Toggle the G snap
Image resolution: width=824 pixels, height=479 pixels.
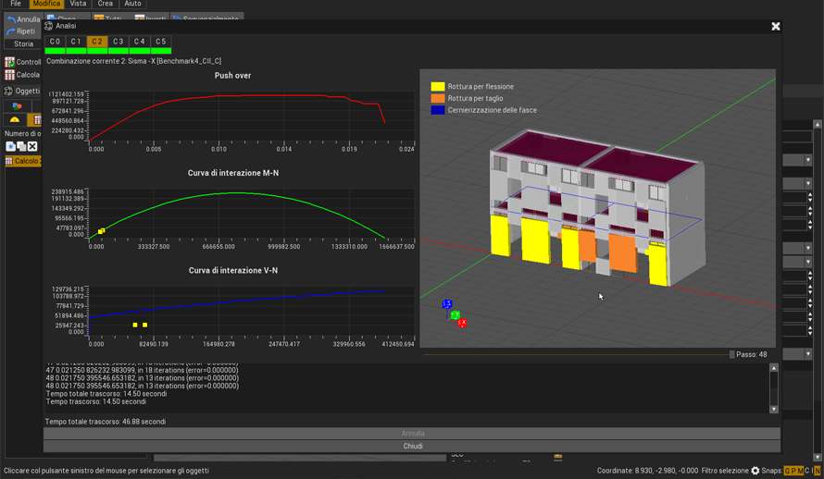[787, 471]
